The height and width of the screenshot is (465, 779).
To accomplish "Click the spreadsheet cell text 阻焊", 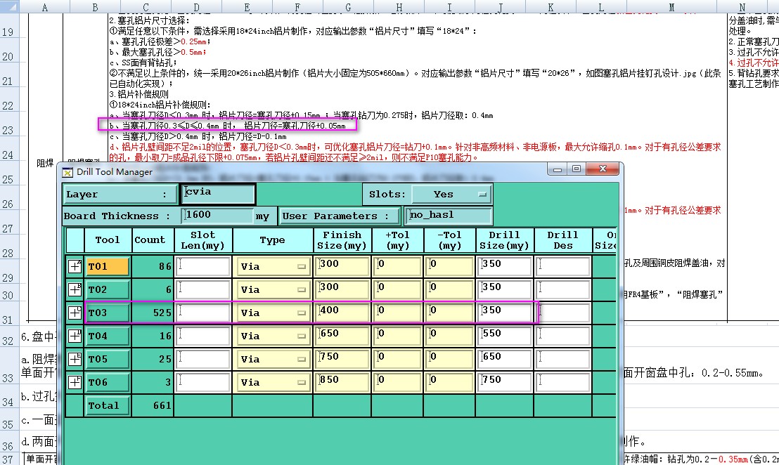I will [x=45, y=163].
